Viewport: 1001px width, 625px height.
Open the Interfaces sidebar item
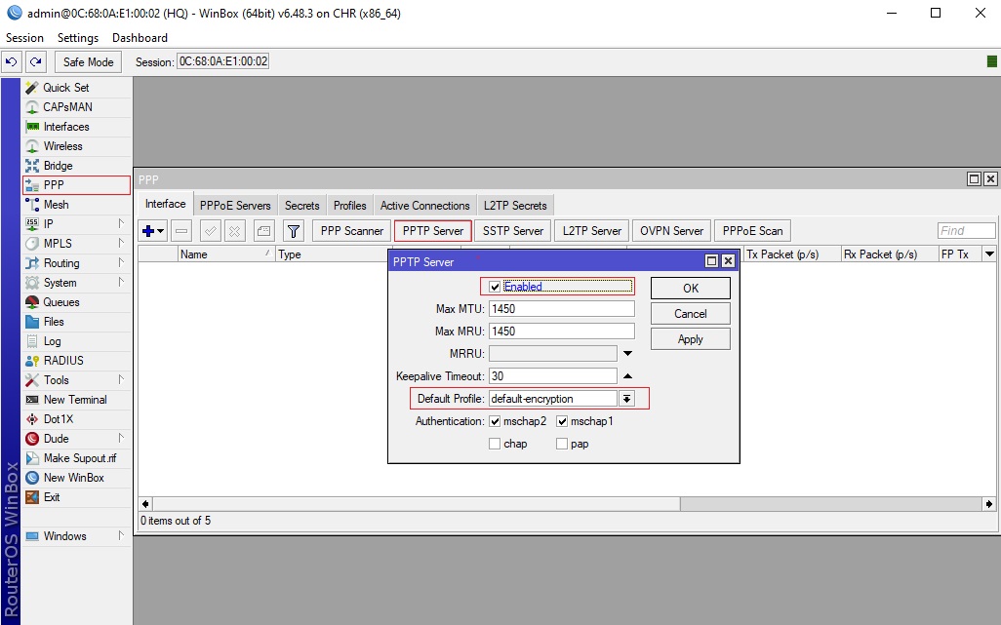click(65, 127)
